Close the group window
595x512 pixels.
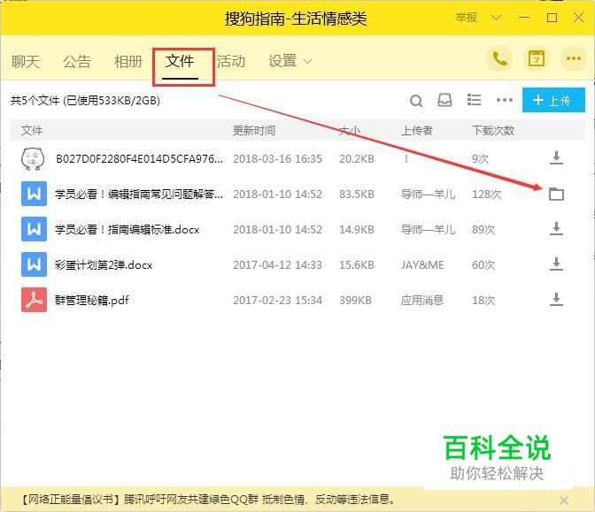579,18
